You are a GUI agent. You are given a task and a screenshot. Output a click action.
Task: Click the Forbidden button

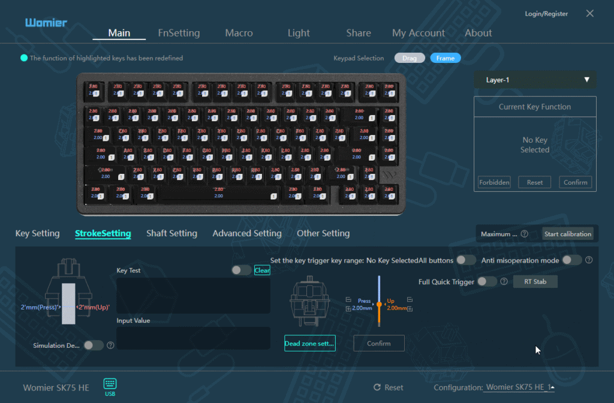[x=494, y=182]
